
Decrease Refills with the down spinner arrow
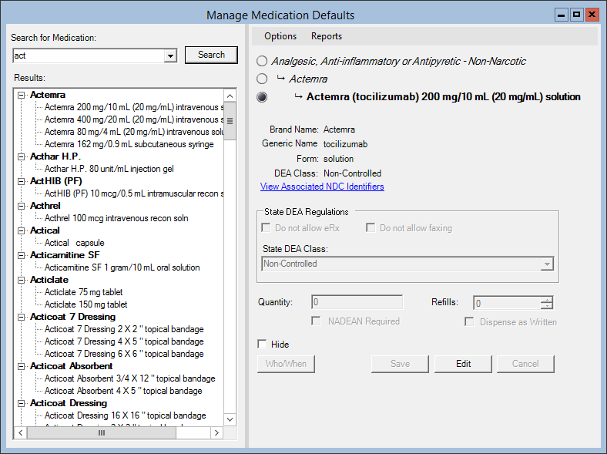(x=547, y=306)
